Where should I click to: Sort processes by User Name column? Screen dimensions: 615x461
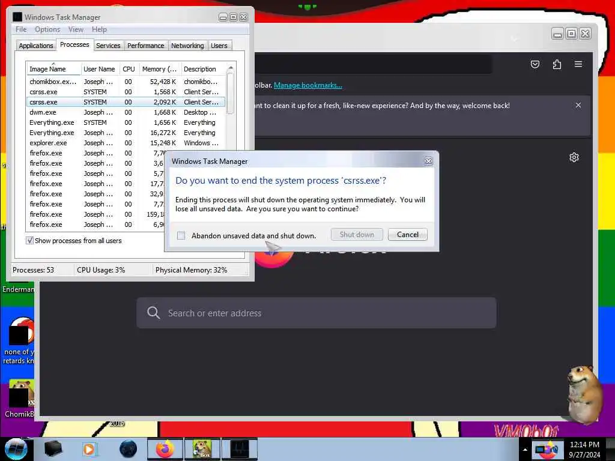pos(99,69)
